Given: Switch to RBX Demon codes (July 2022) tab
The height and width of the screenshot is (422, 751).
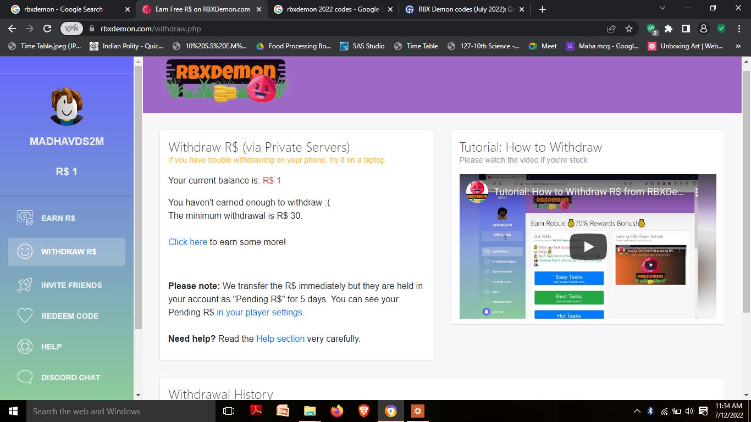Looking at the screenshot, I should 465,9.
